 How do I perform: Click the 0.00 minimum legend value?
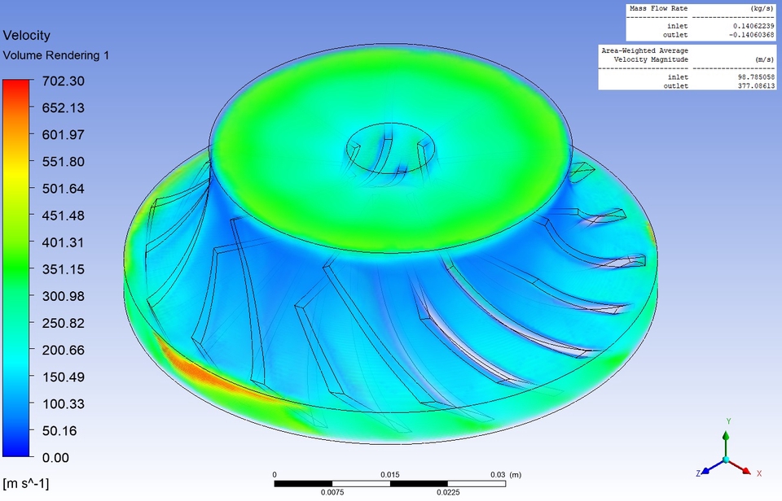point(55,458)
